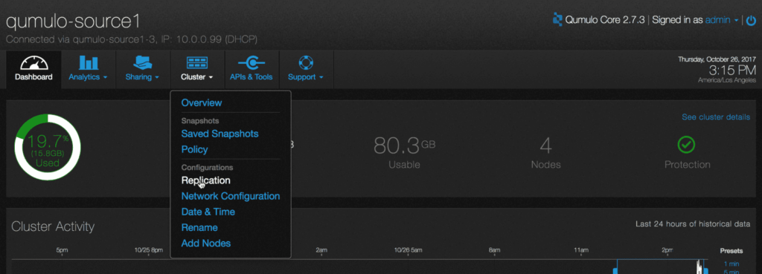This screenshot has width=762, height=274.
Task: Click the Qumulo Core logo icon
Action: click(x=557, y=19)
